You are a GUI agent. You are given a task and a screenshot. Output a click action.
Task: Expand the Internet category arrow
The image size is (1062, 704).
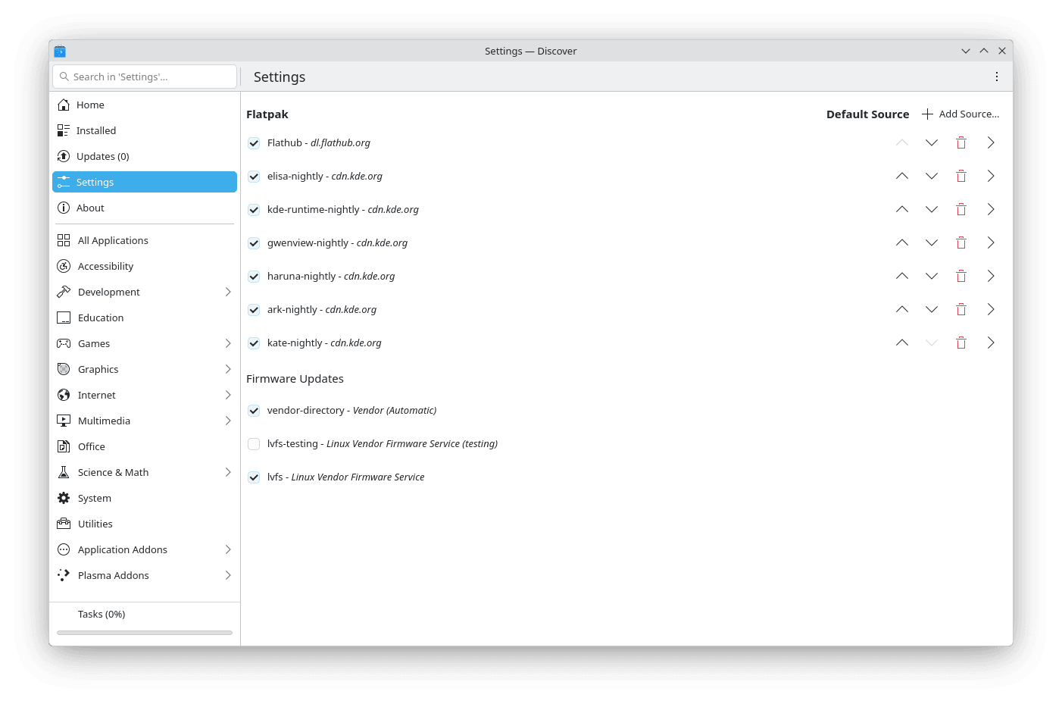click(x=228, y=395)
